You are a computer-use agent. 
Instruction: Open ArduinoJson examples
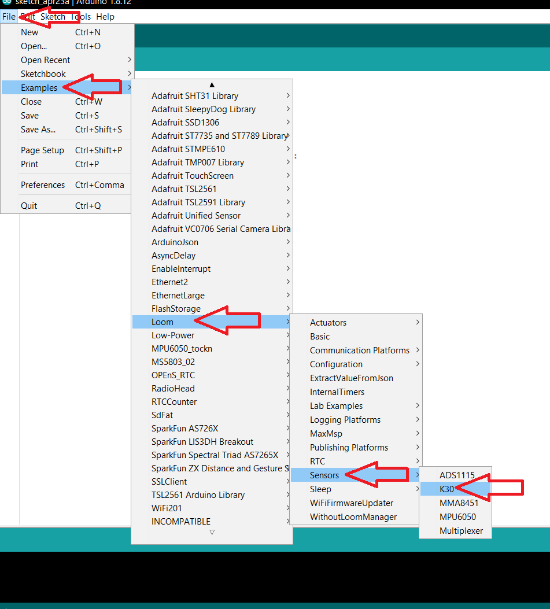[x=212, y=242]
